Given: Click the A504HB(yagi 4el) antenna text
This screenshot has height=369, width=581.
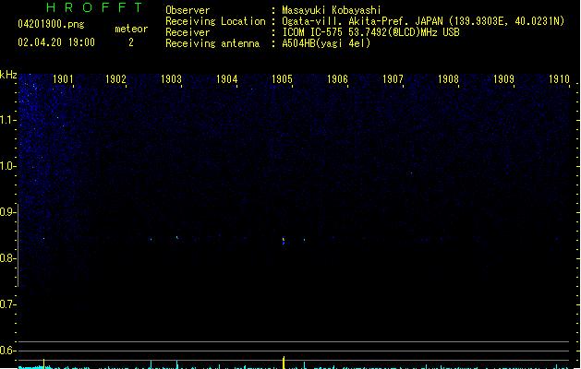Looking at the screenshot, I should tap(326, 43).
